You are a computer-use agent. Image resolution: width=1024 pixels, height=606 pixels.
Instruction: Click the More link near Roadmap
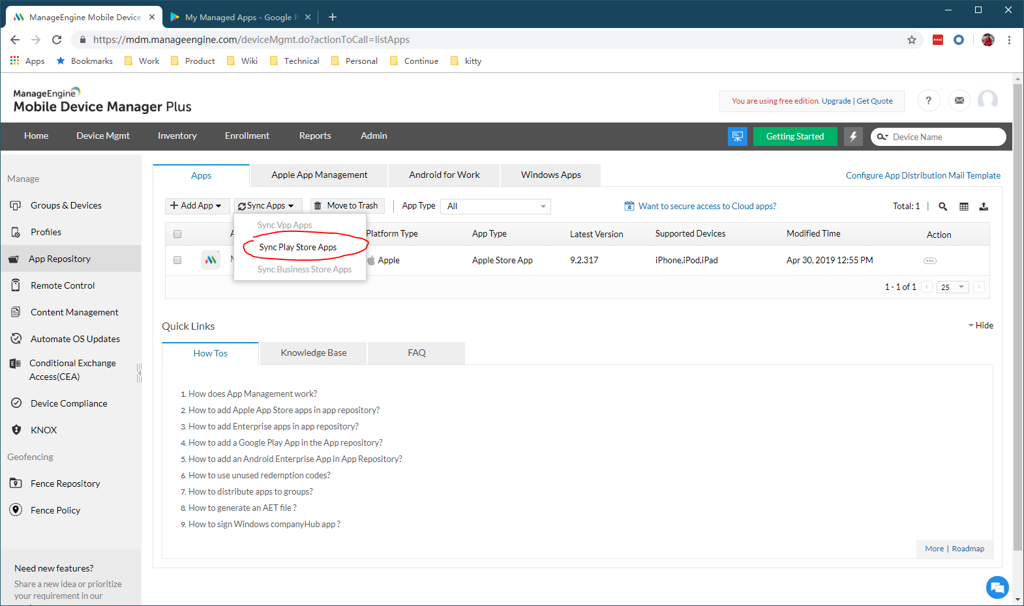934,549
